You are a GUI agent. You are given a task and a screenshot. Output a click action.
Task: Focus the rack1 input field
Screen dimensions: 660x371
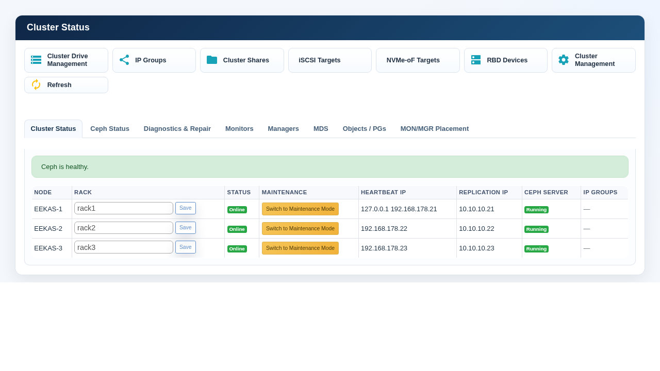[x=124, y=208]
